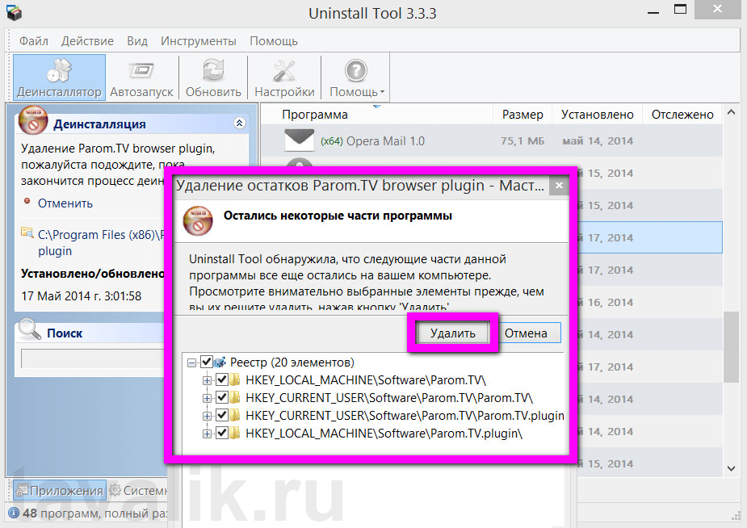Open the C:\Program Files (x86) folder path link
Image resolution: width=747 pixels, height=528 pixels.
coord(101,242)
